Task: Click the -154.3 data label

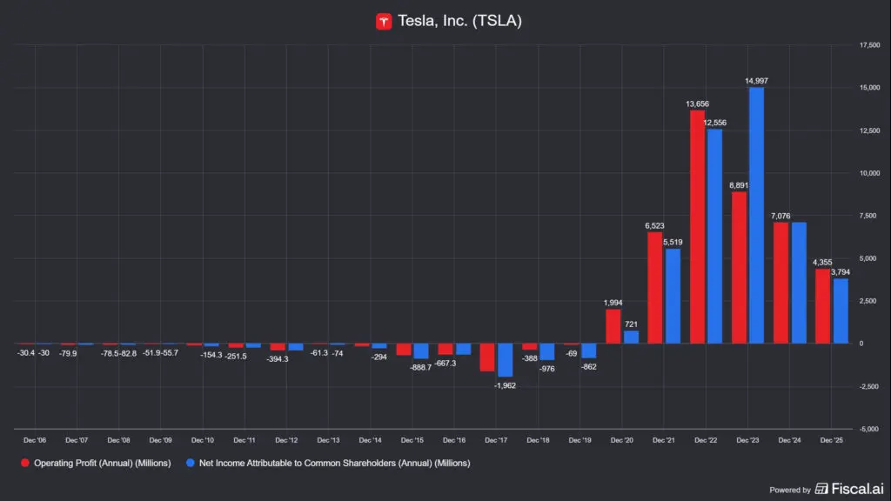Action: coord(211,355)
